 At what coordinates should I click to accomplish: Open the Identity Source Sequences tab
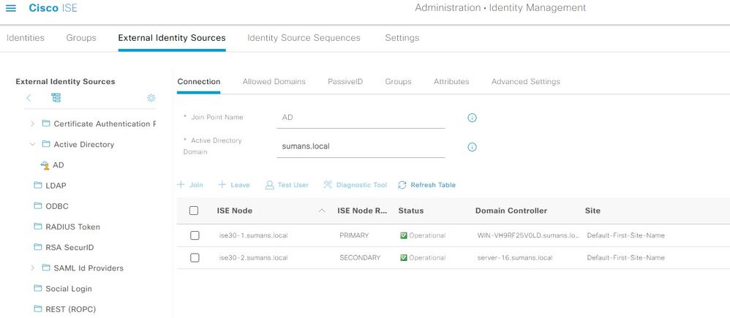coord(304,38)
